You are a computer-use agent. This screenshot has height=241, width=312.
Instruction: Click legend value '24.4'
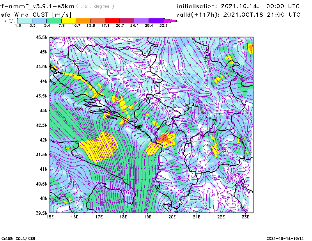(x=134, y=25)
